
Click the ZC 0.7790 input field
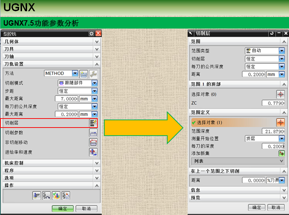273,103
